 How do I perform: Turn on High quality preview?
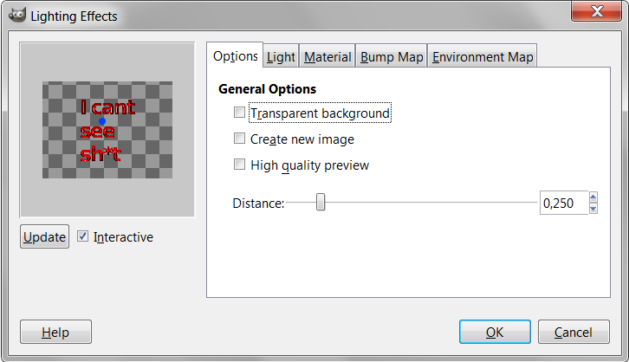point(239,165)
